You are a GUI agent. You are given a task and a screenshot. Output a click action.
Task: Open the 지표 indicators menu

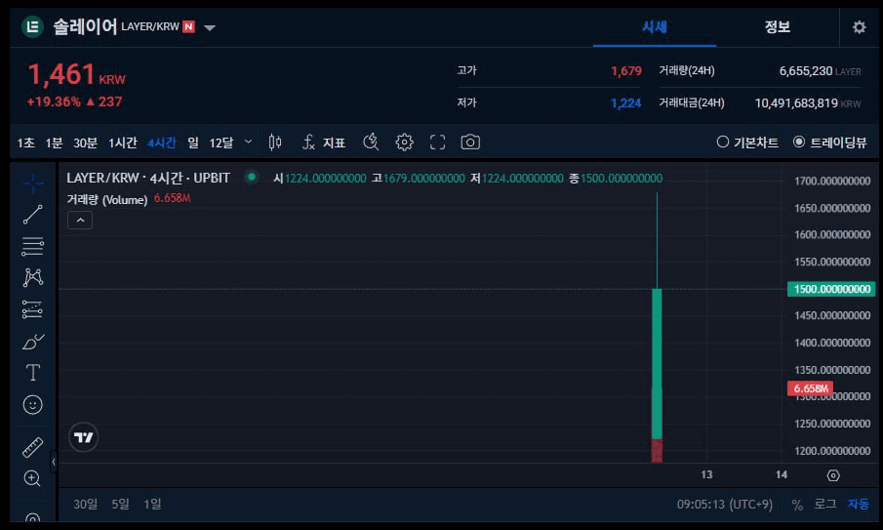(x=324, y=143)
